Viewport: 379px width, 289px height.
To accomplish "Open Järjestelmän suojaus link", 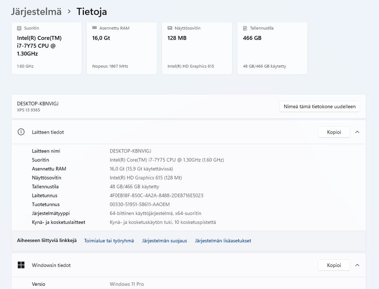I will pyautogui.click(x=164, y=241).
